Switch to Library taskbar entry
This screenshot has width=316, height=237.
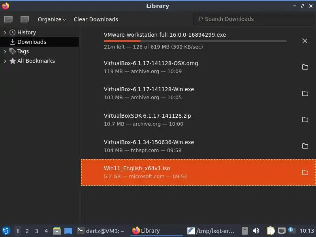(x=156, y=231)
